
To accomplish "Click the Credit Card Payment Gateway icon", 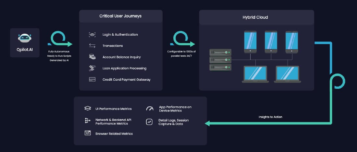I will pyautogui.click(x=92, y=79).
